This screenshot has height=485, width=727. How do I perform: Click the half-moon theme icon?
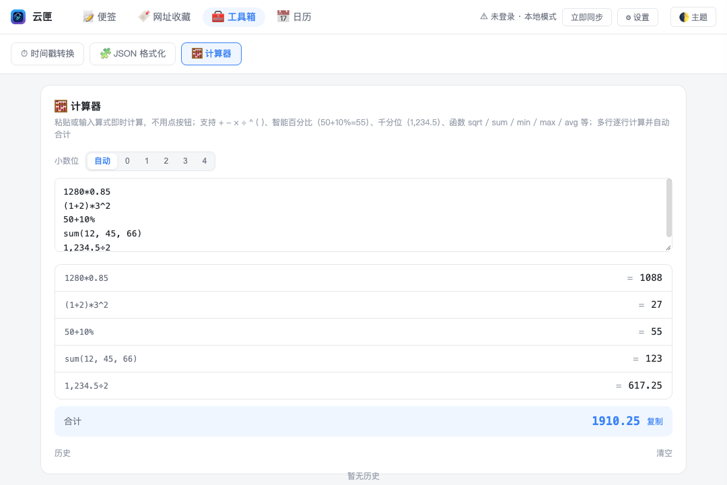pyautogui.click(x=684, y=17)
